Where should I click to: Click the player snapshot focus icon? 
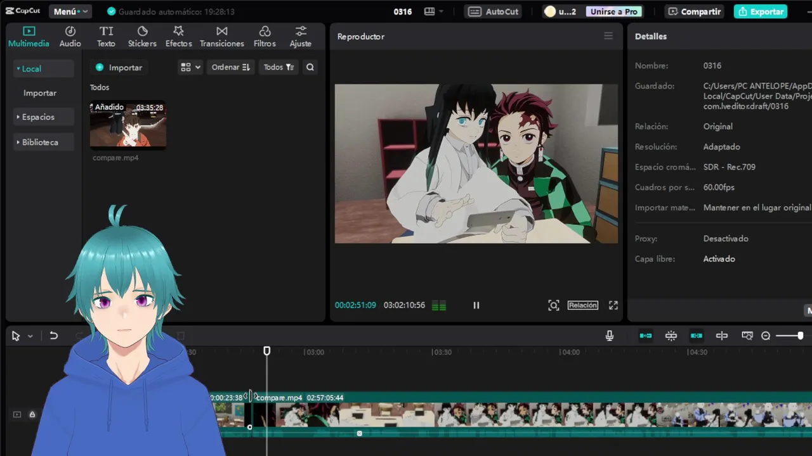[x=554, y=305]
